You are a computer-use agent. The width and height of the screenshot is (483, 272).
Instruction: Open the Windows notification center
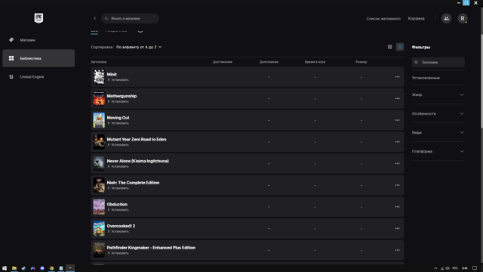coord(475,268)
